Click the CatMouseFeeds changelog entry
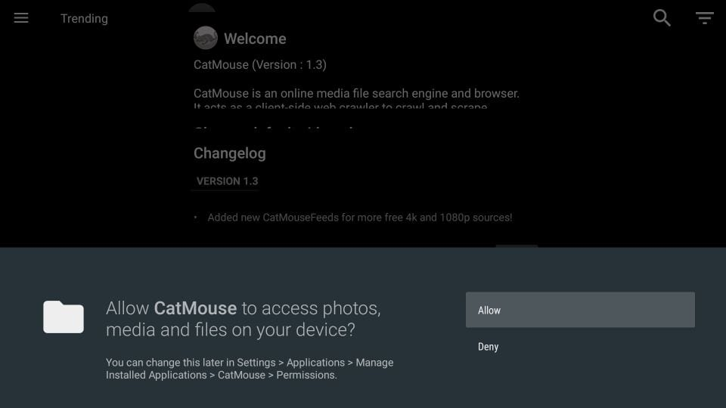This screenshot has width=726, height=408. pos(360,218)
